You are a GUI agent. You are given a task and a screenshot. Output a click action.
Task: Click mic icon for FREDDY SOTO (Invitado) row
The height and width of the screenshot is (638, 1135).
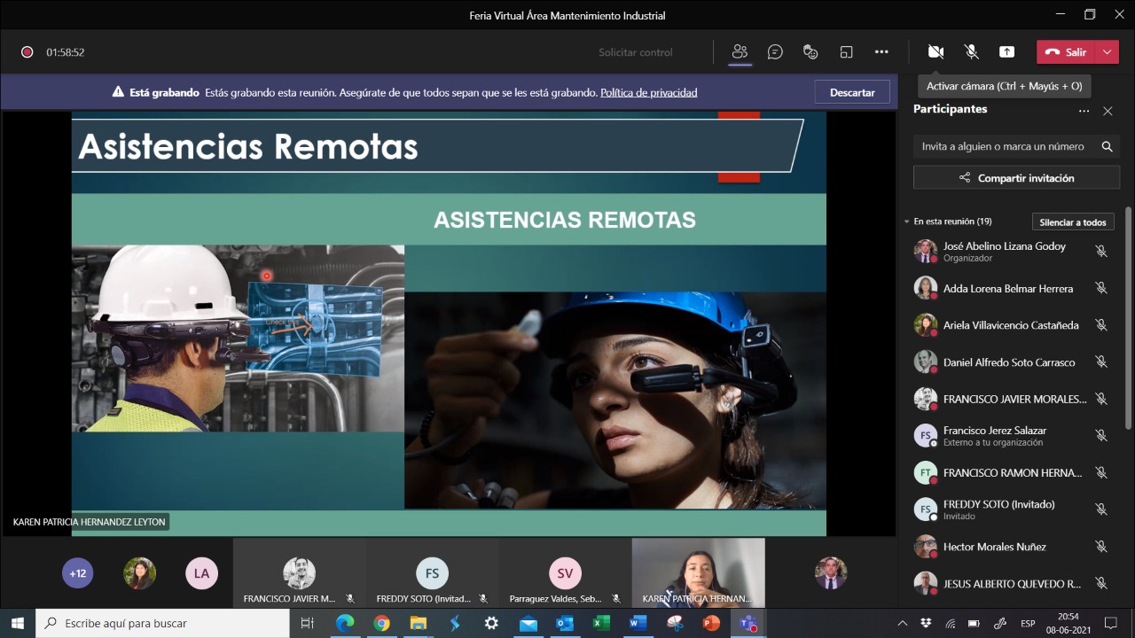(x=1101, y=510)
